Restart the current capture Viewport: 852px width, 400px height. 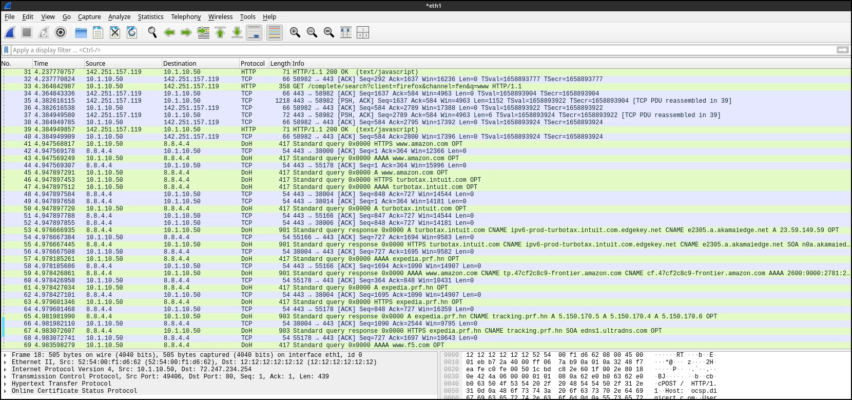click(44, 32)
